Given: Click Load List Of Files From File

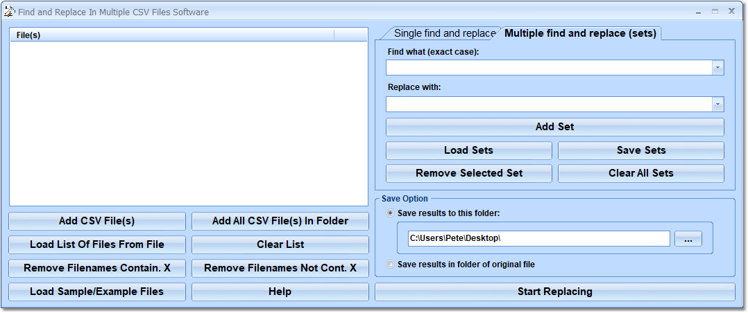Looking at the screenshot, I should point(97,244).
